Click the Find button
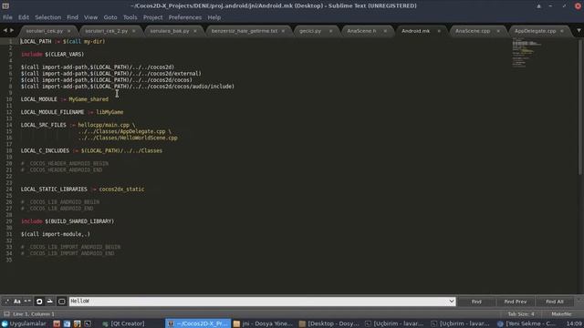Viewport: 584px width, 328px height. click(x=476, y=302)
